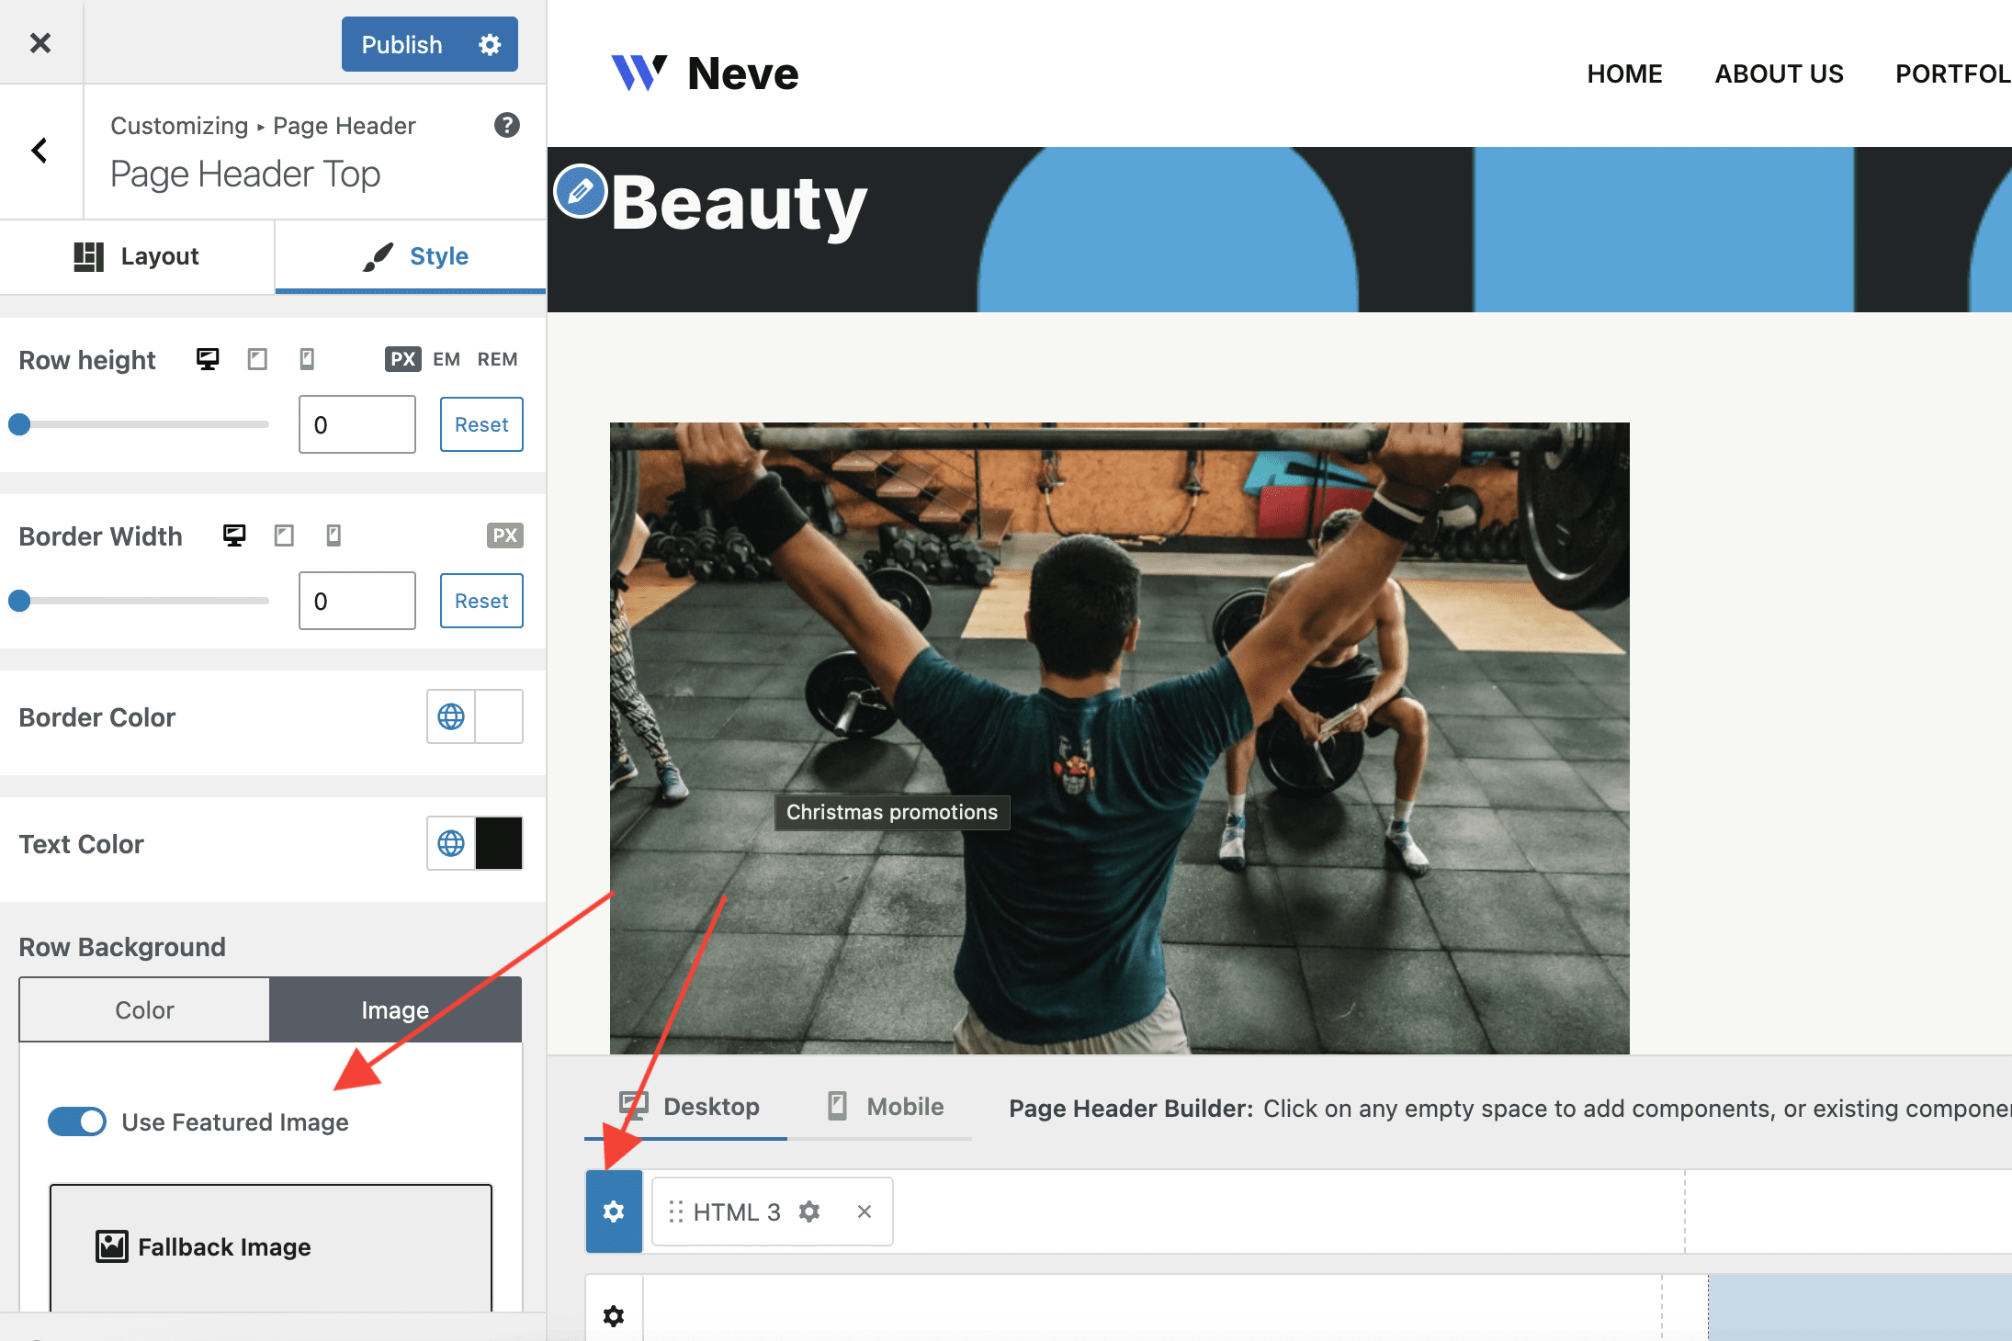Click the back arrow in the customizer
2012x1341 pixels.
pos(40,151)
